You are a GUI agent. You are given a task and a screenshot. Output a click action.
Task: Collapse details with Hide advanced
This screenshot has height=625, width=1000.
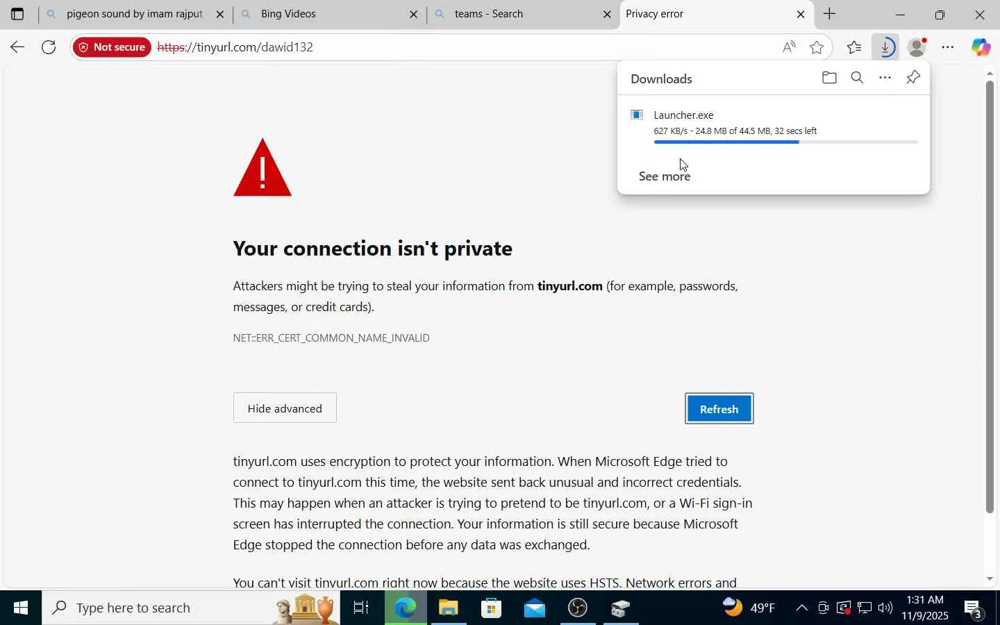pos(285,408)
